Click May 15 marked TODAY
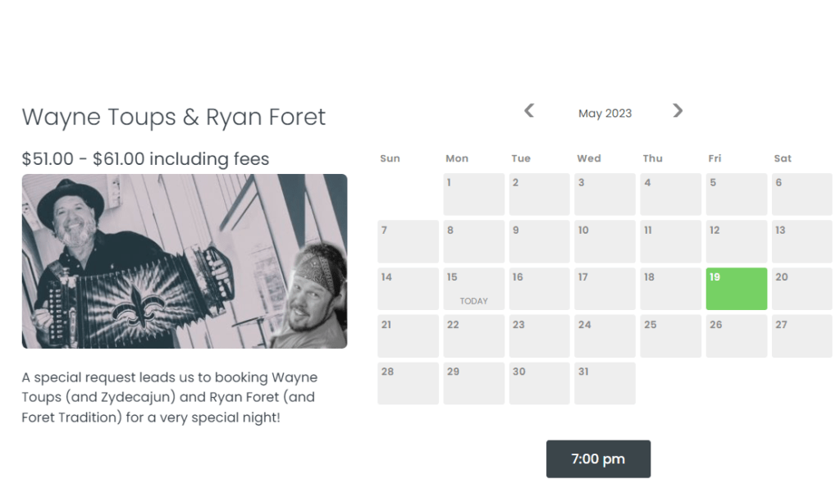Viewport: 840px width, 484px height. (x=473, y=289)
